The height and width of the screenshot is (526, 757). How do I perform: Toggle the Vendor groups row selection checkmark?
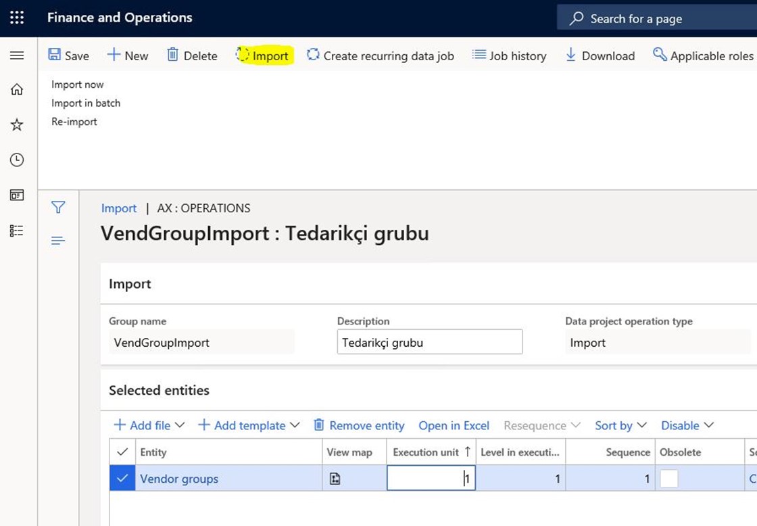coord(122,479)
